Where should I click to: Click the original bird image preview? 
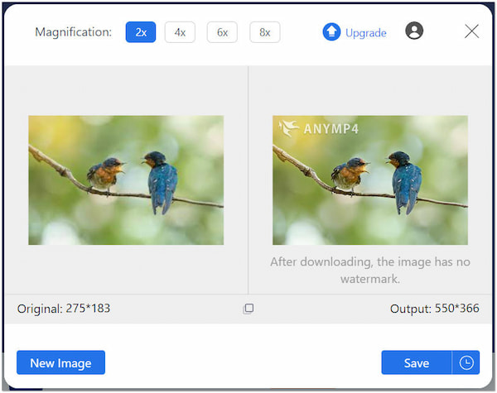tap(126, 180)
